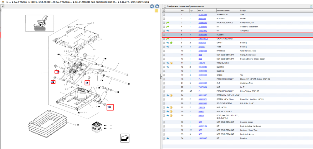This screenshot has width=313, height=149.
Task: Open NSS link in Push Nut, Acorn row
Action: coord(200,134)
